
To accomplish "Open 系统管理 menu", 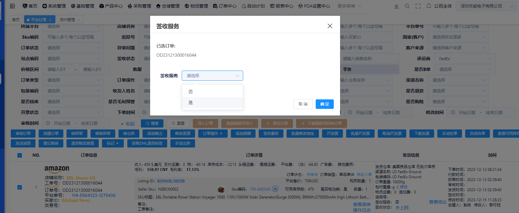I will (x=54, y=6).
